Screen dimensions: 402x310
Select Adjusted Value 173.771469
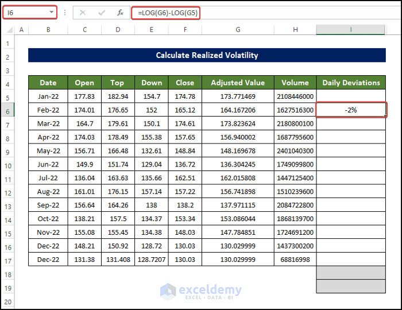tap(238, 96)
